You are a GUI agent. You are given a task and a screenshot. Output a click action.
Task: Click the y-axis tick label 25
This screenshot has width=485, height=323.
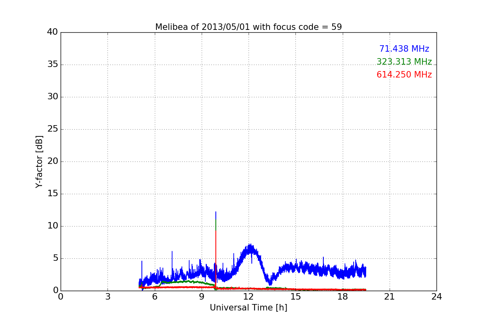[x=53, y=129]
